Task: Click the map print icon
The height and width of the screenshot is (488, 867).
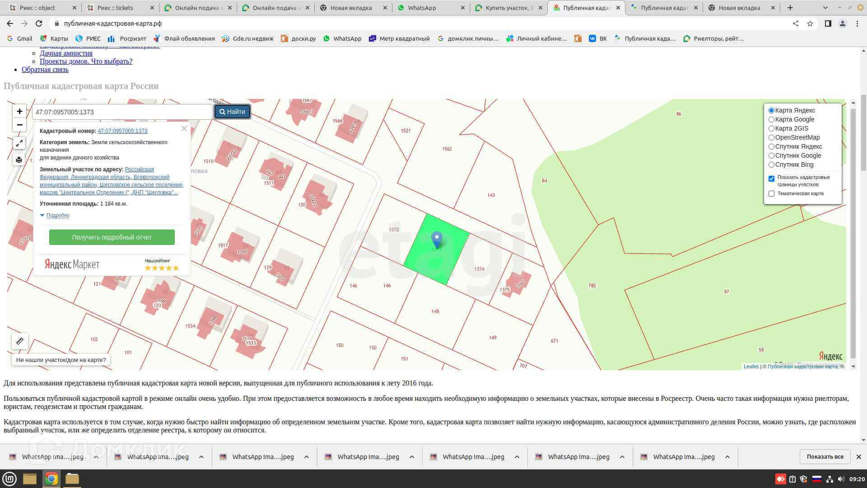Action: tap(19, 160)
